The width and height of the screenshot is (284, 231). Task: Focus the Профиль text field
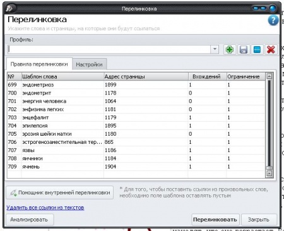109,49
